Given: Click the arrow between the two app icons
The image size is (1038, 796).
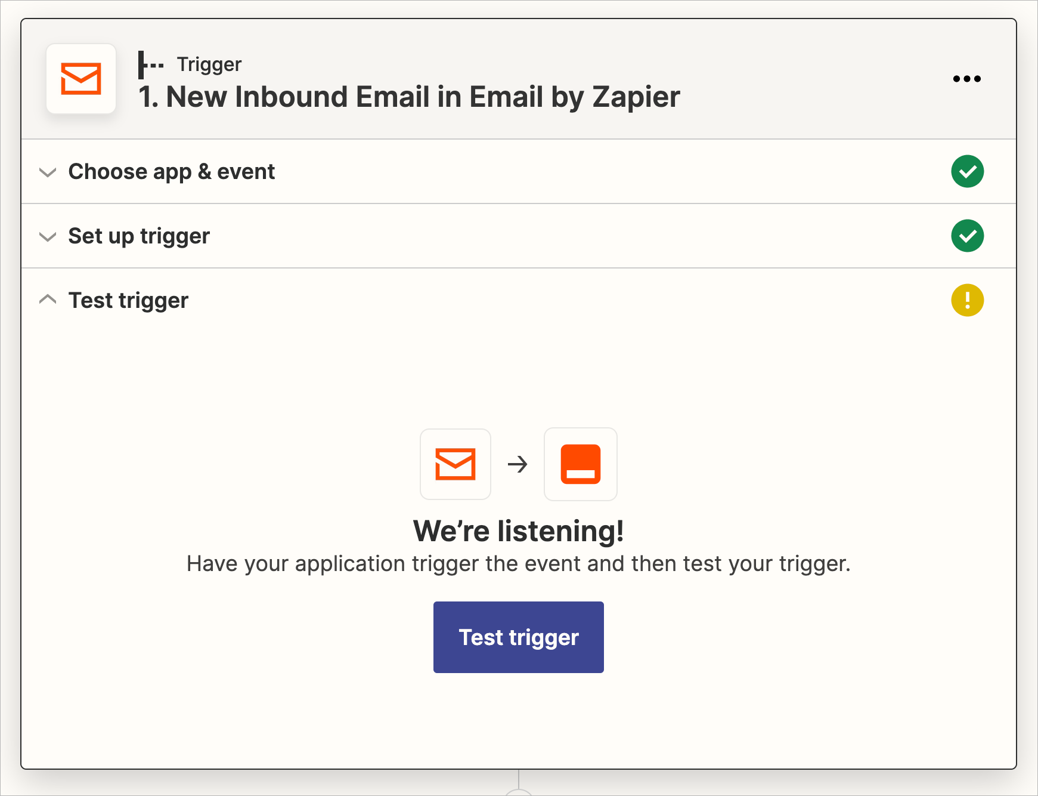Looking at the screenshot, I should pos(518,464).
